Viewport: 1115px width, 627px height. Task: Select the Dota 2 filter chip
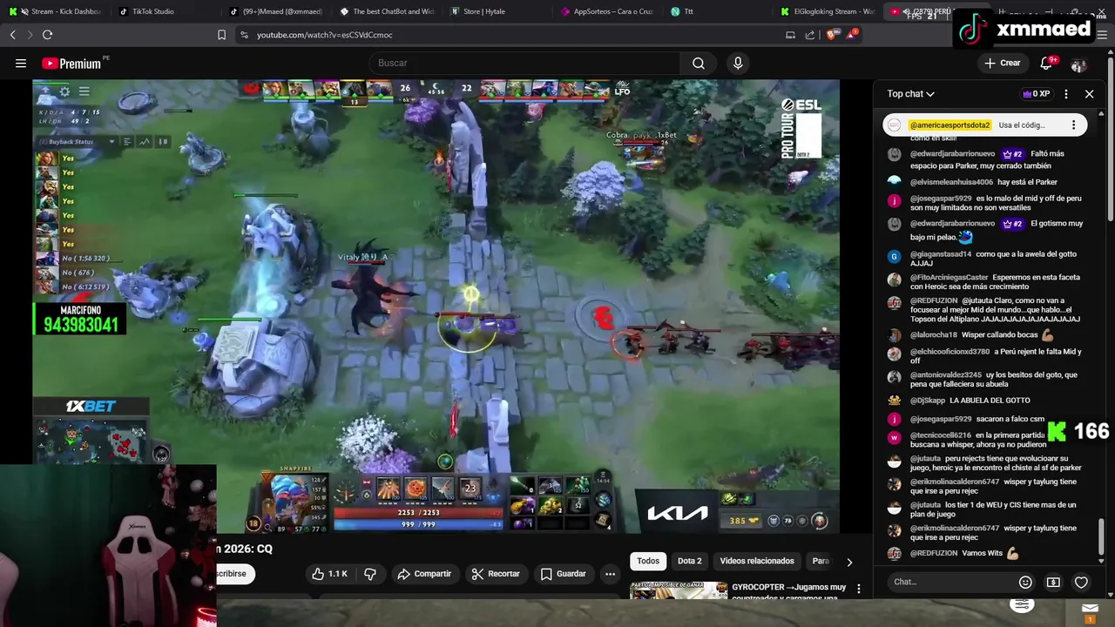point(689,562)
